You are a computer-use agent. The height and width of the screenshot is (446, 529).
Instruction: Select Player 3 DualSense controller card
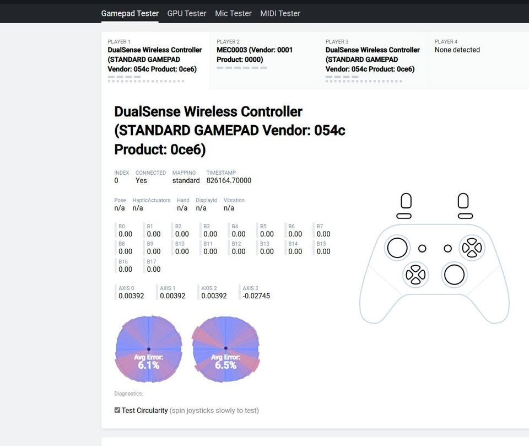point(373,61)
